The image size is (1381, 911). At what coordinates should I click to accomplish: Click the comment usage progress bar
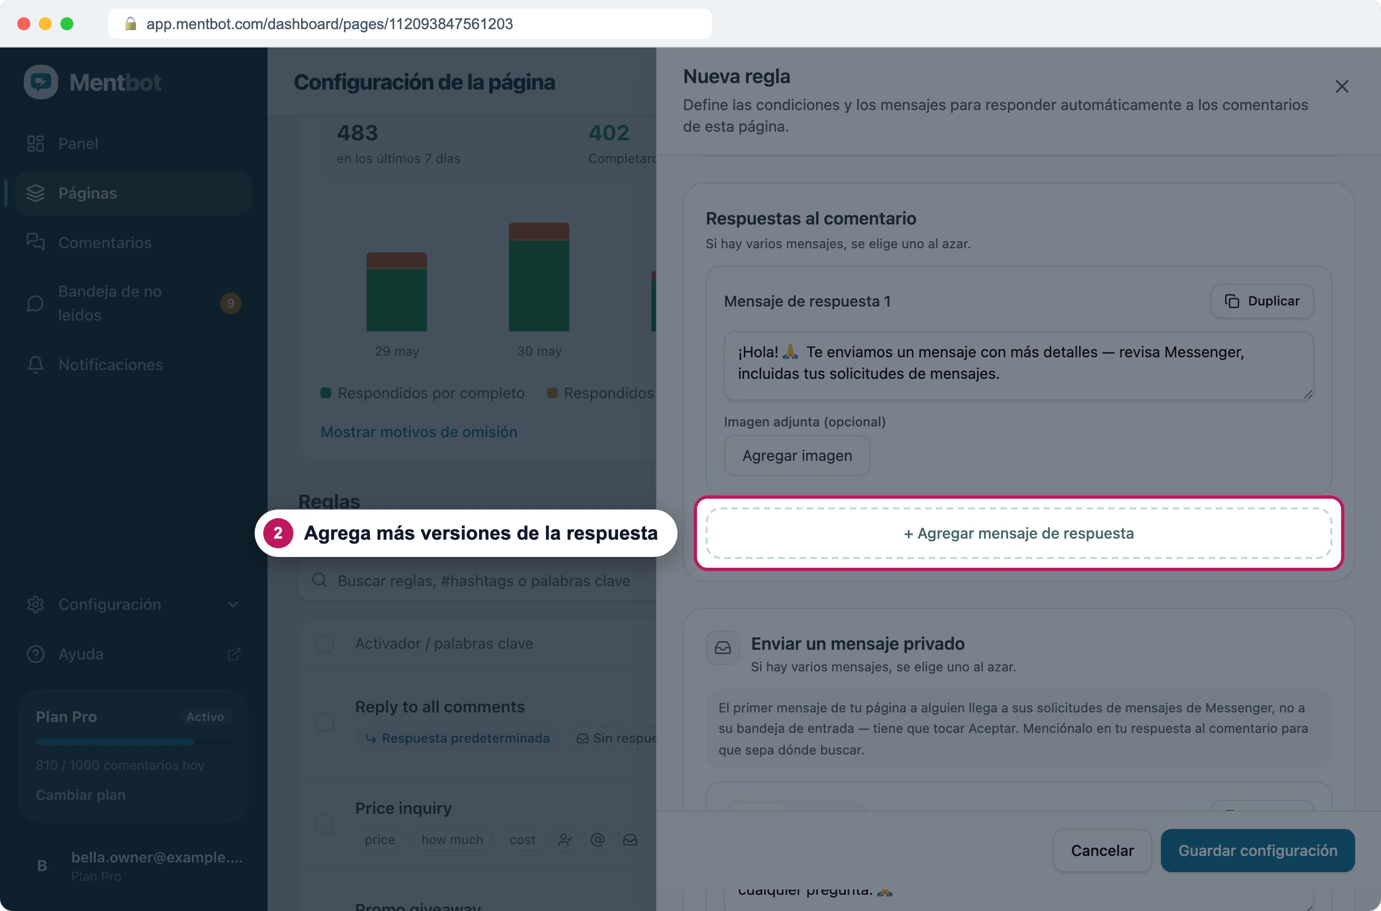[134, 742]
